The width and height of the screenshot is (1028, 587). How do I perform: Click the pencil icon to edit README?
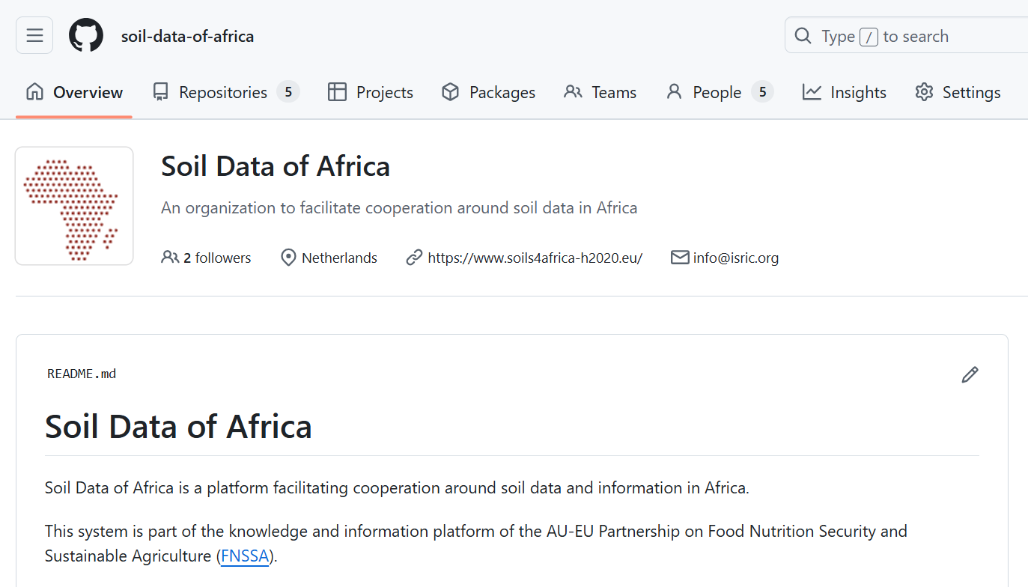pyautogui.click(x=970, y=375)
